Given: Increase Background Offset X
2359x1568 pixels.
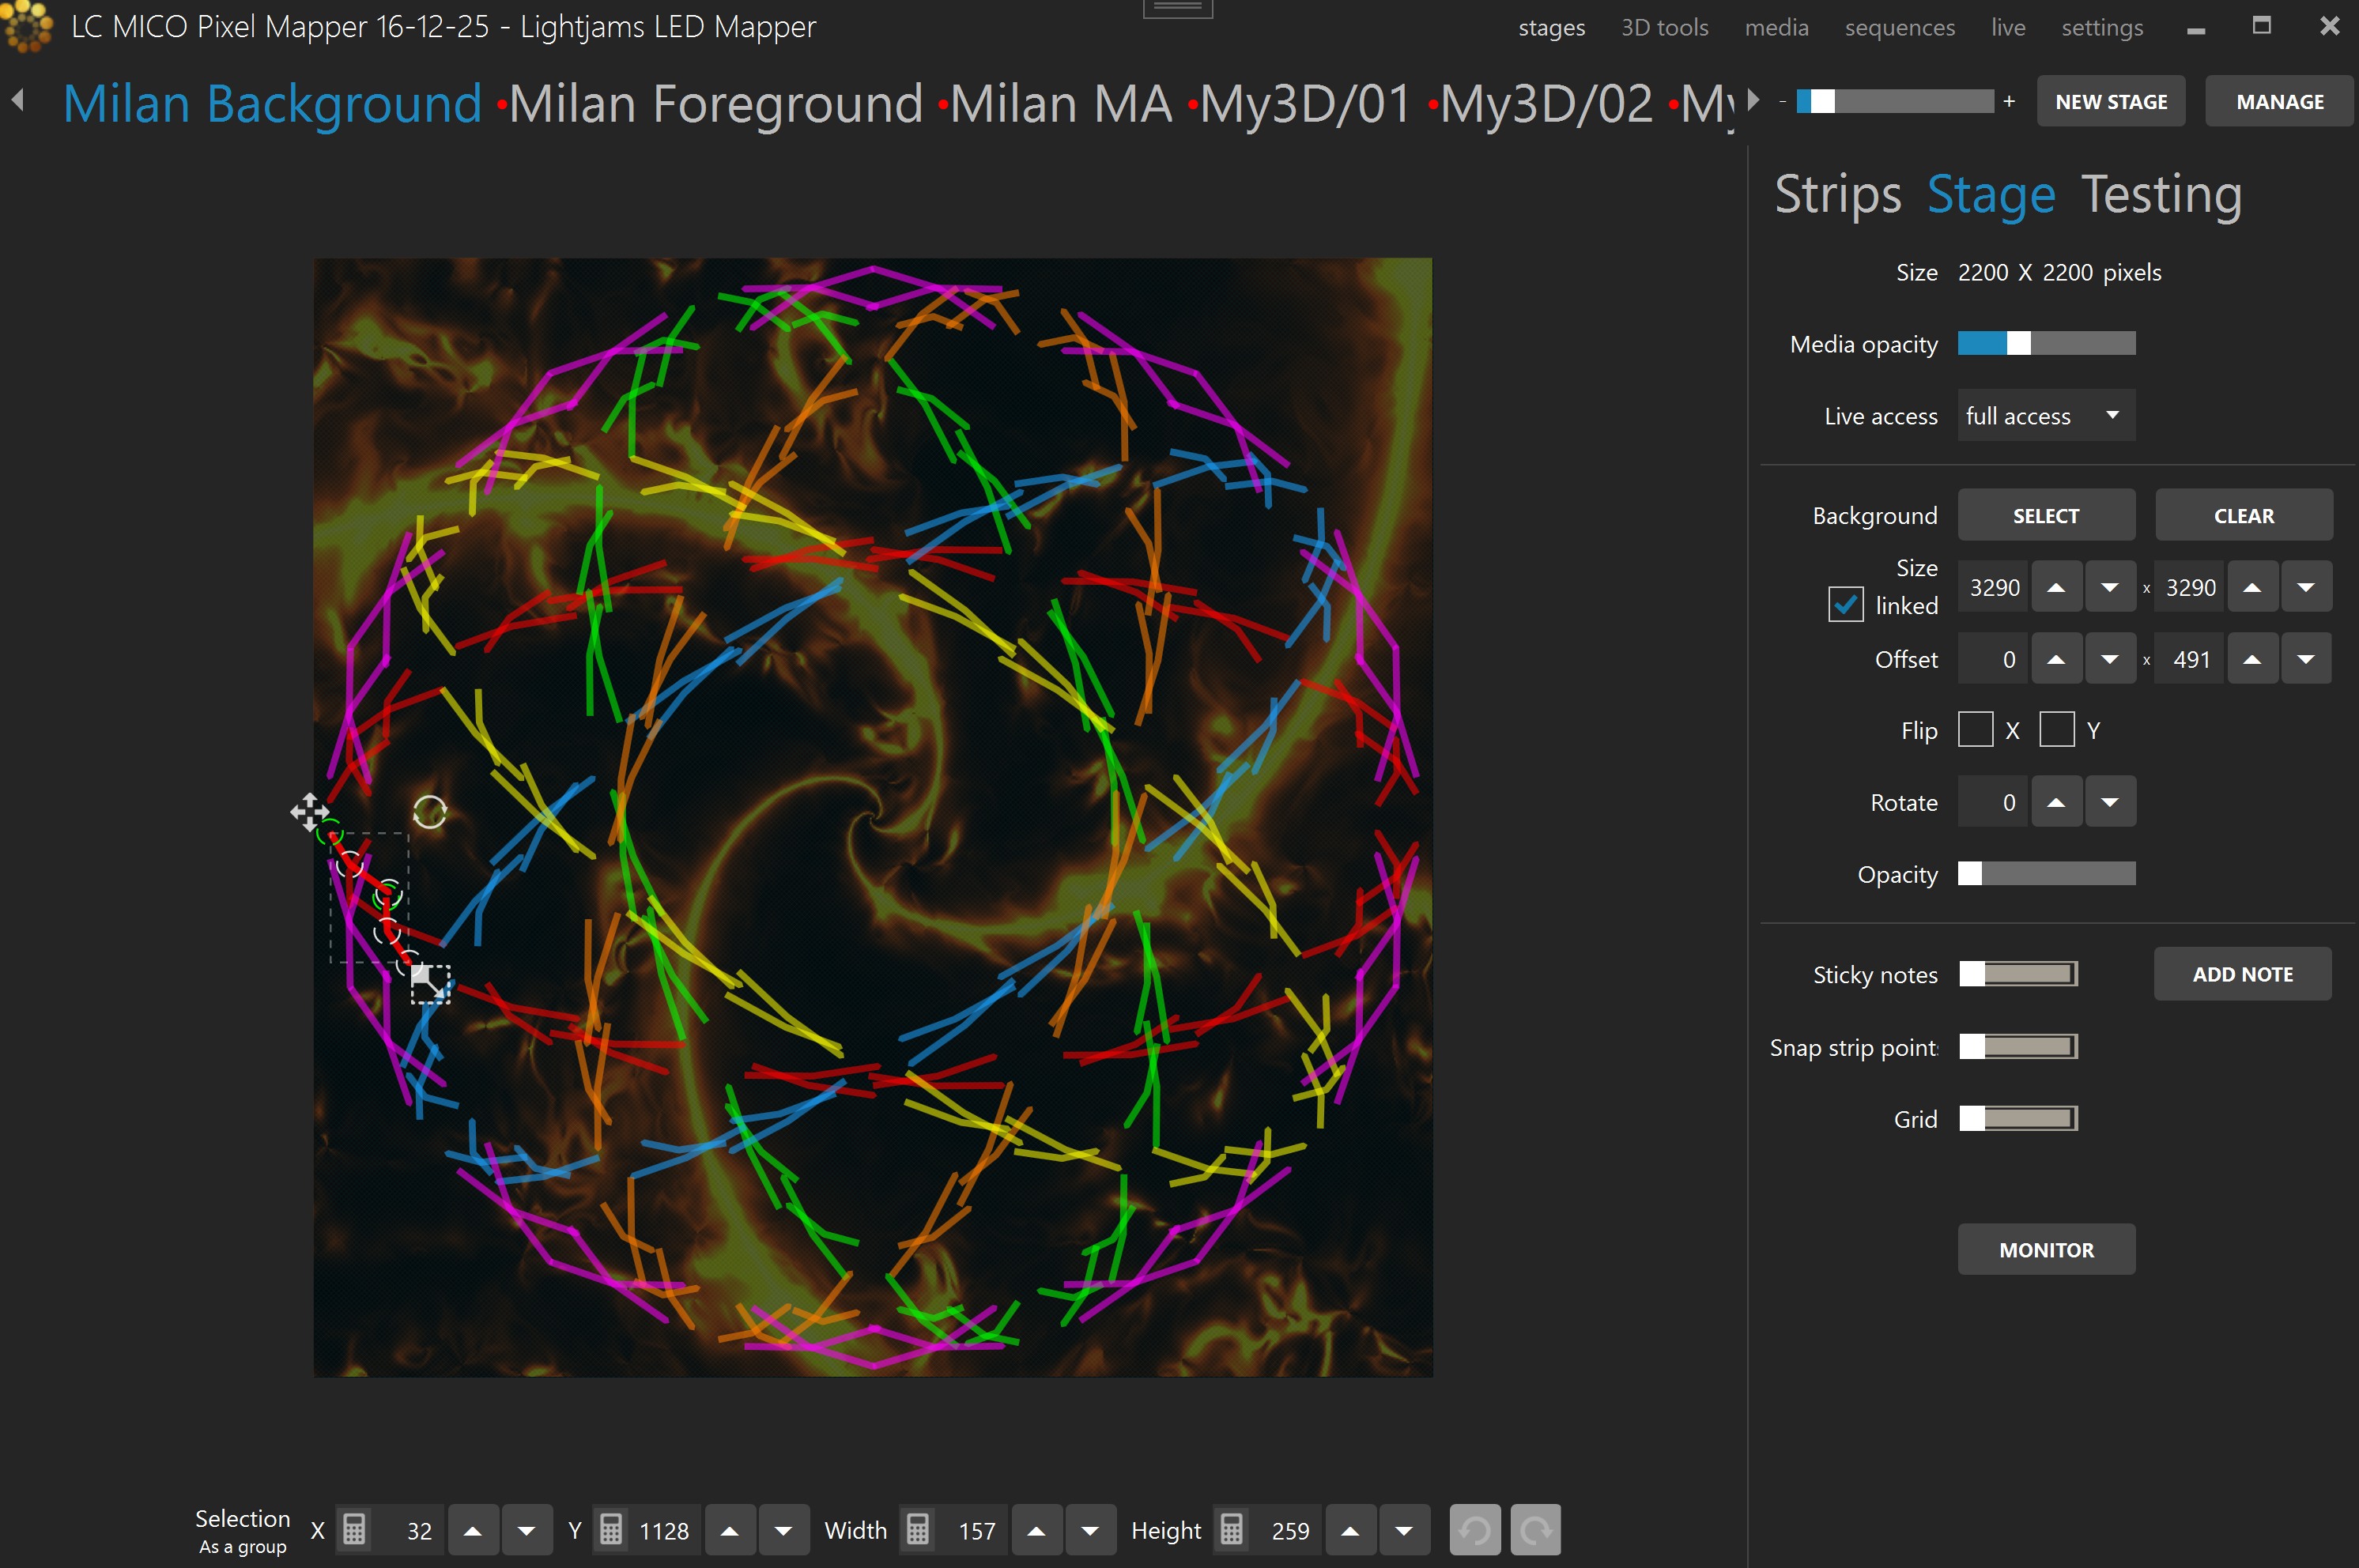Looking at the screenshot, I should [2056, 659].
